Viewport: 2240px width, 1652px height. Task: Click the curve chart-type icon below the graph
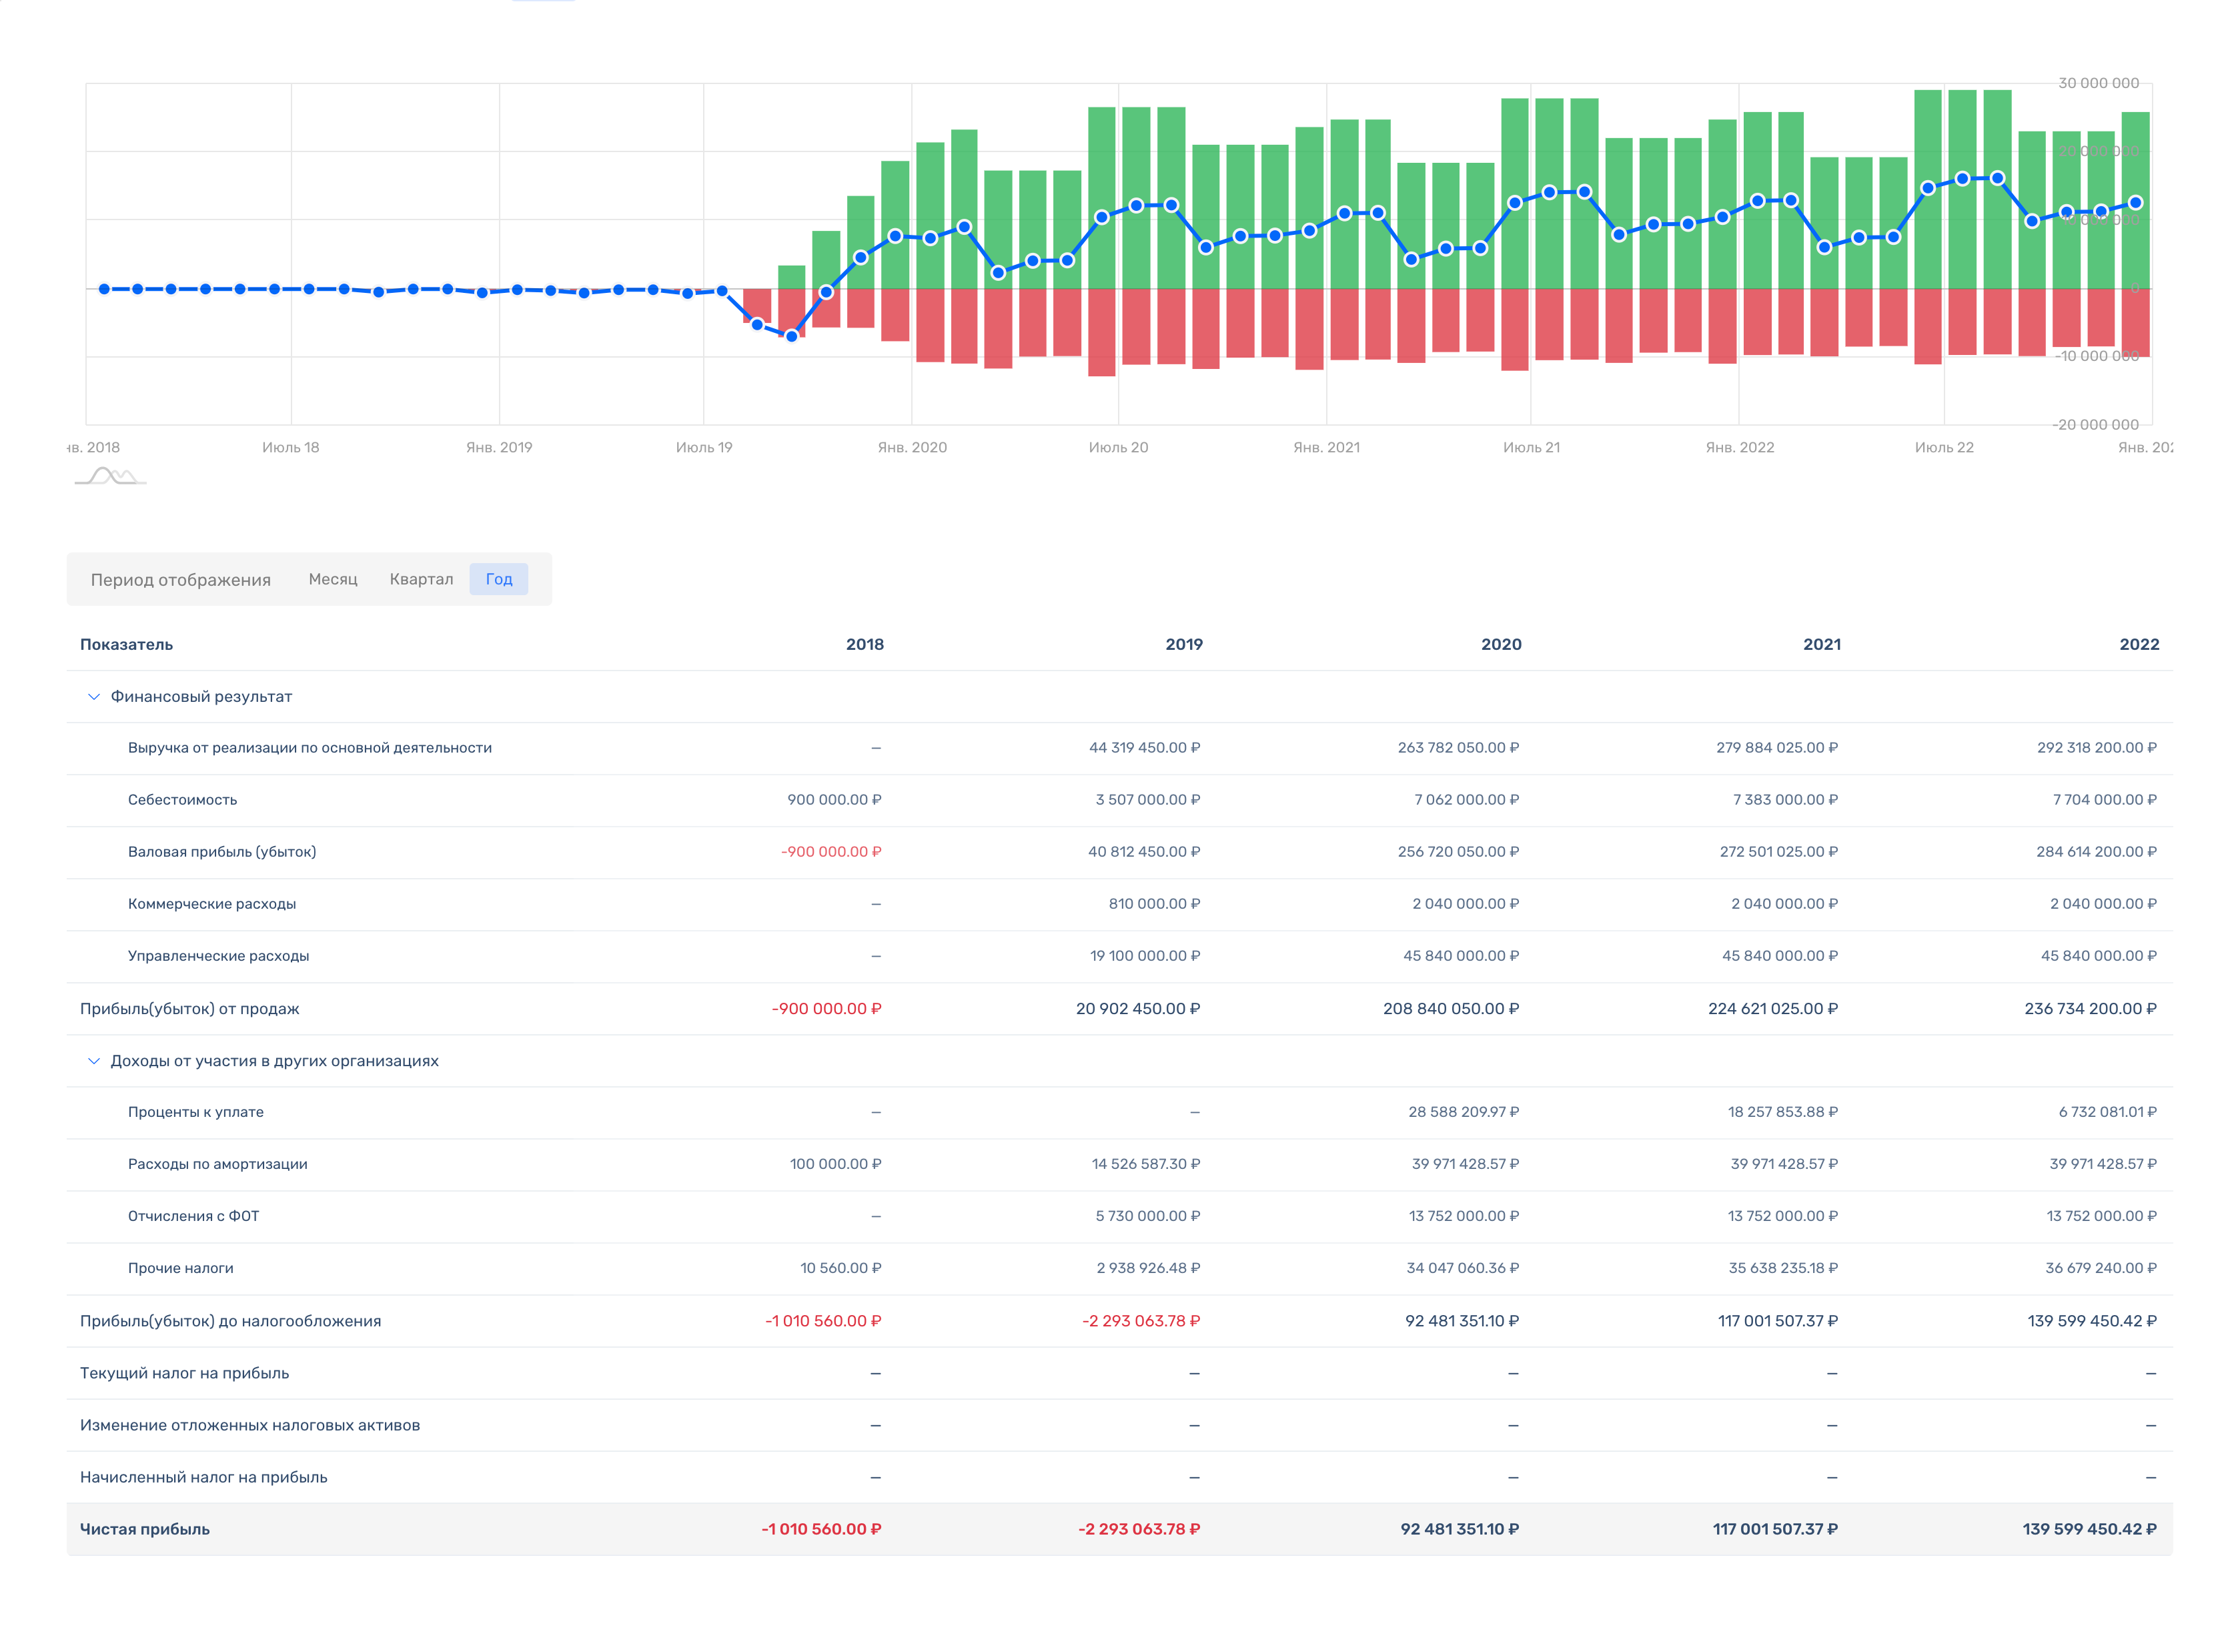pyautogui.click(x=110, y=477)
